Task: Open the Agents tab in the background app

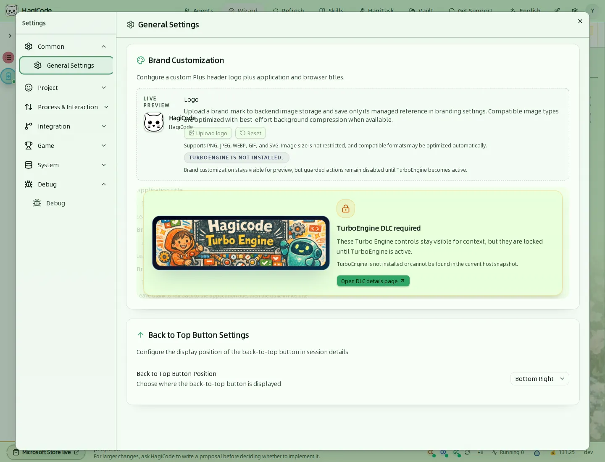Action: (x=199, y=10)
